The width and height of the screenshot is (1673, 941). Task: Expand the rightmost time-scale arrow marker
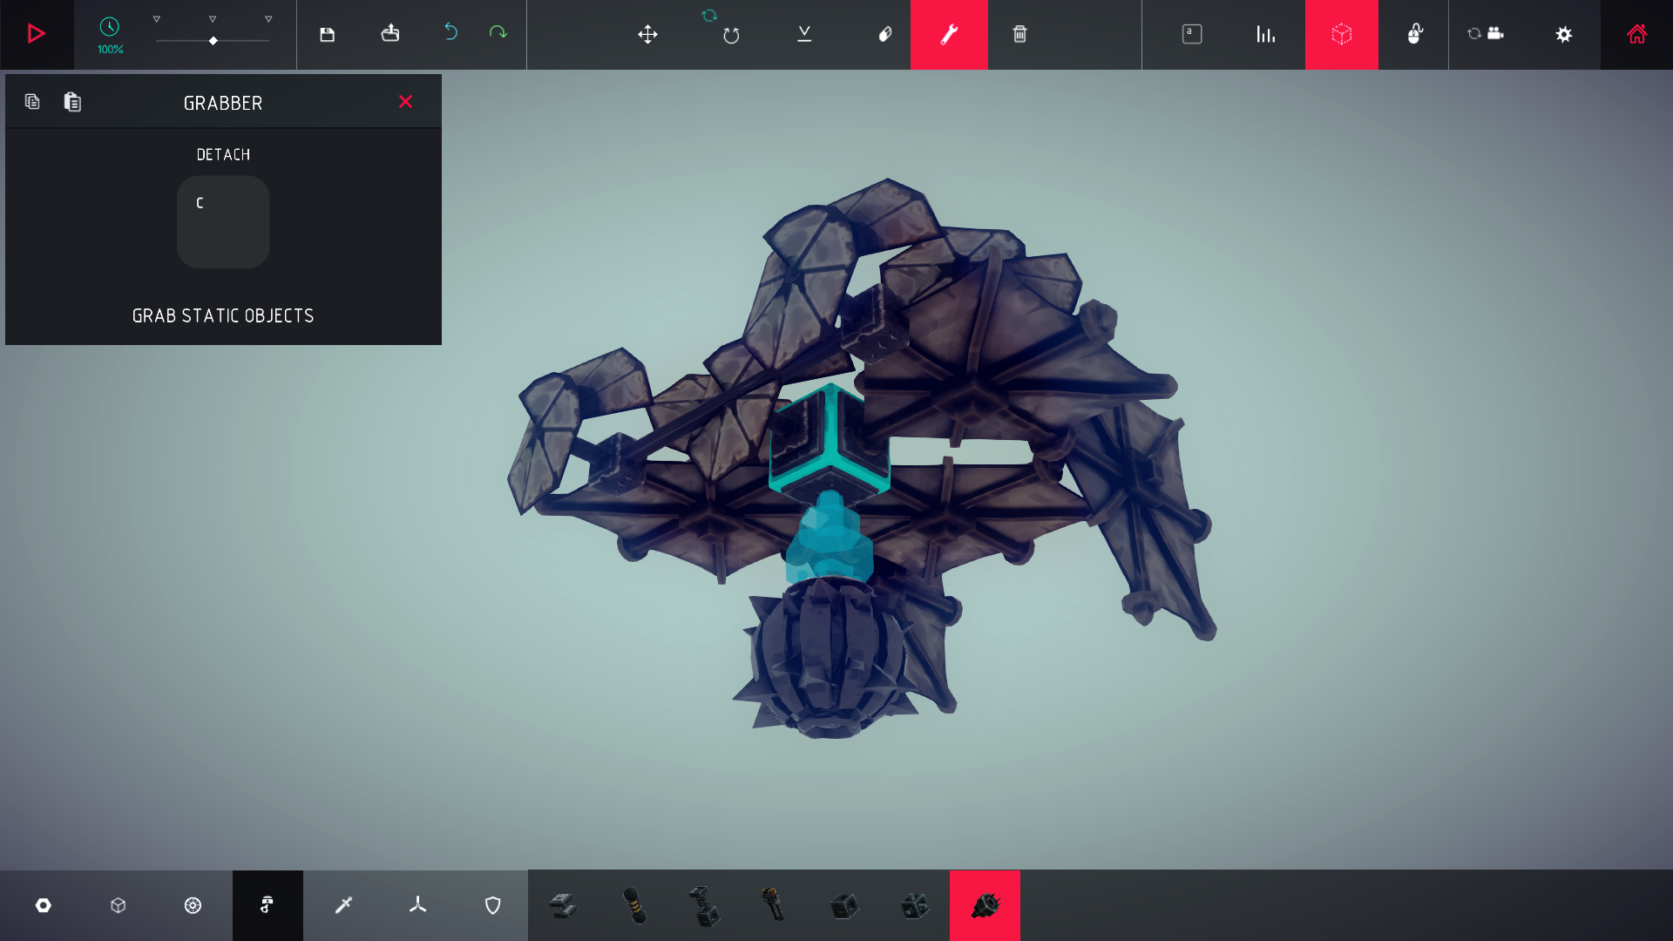pyautogui.click(x=268, y=18)
